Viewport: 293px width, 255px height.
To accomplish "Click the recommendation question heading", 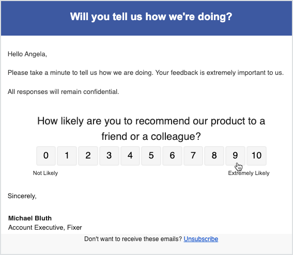I will click(151, 129).
